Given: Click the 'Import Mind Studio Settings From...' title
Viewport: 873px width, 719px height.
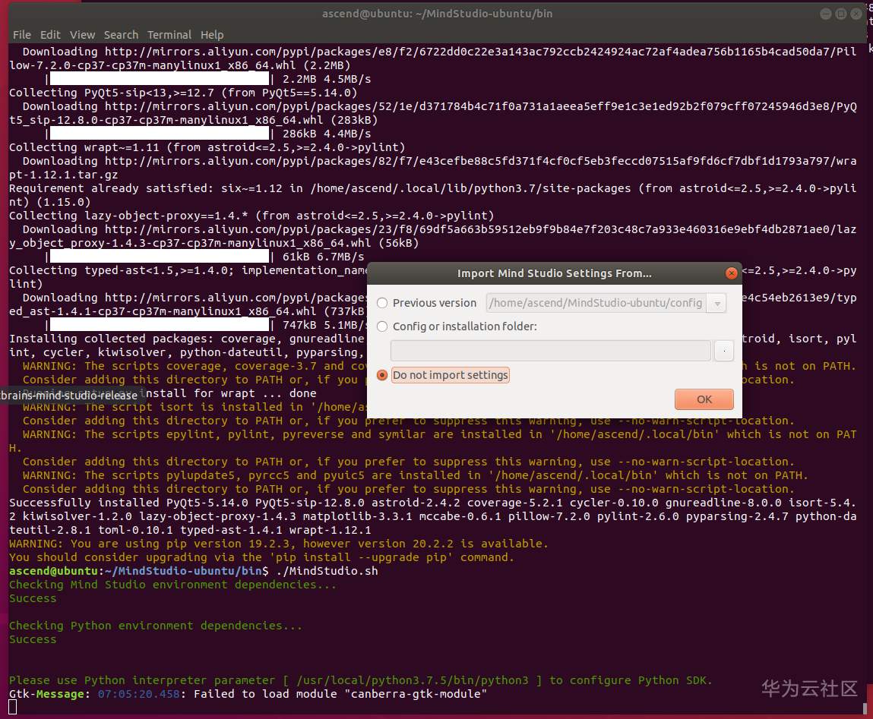Looking at the screenshot, I should [554, 273].
